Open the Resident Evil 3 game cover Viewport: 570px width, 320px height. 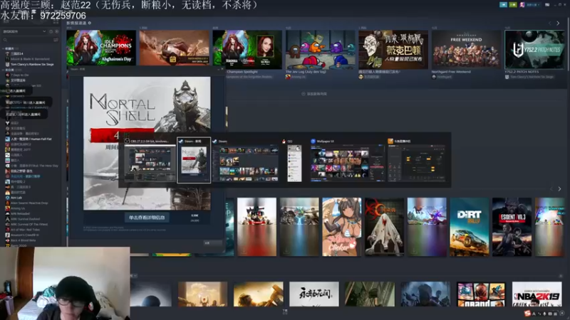point(512,227)
